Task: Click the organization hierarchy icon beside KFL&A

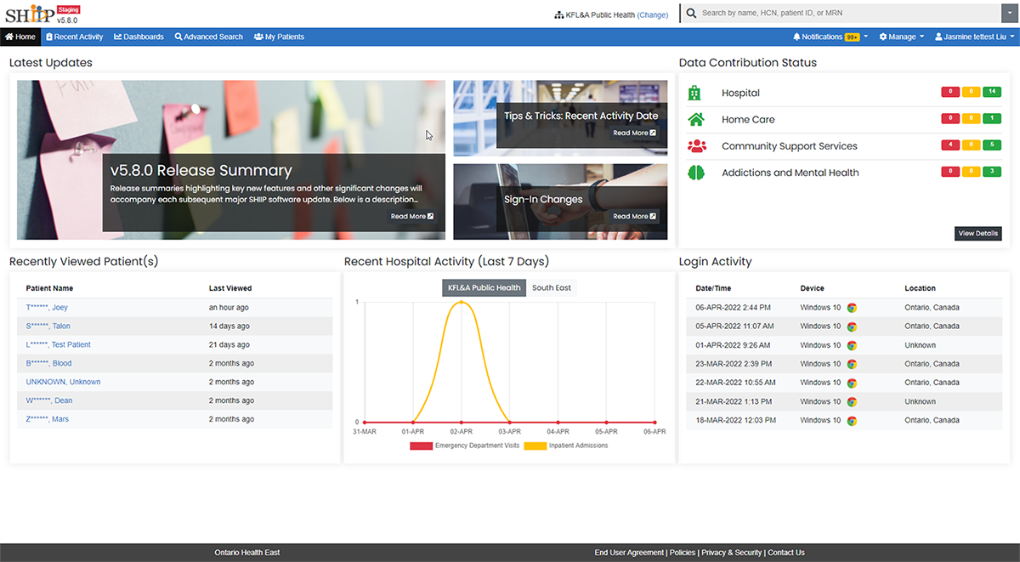Action: [x=558, y=14]
